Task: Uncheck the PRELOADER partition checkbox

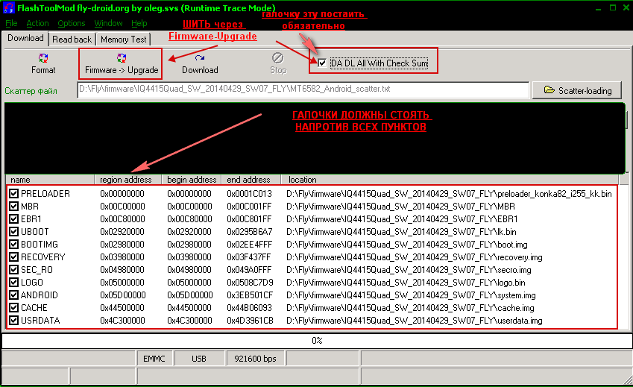Action: [14, 194]
